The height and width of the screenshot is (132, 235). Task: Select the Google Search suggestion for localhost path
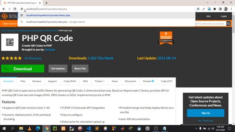click(106, 22)
